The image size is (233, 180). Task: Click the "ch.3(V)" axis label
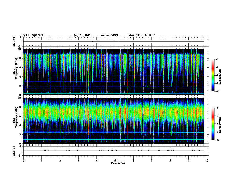tap(14, 151)
